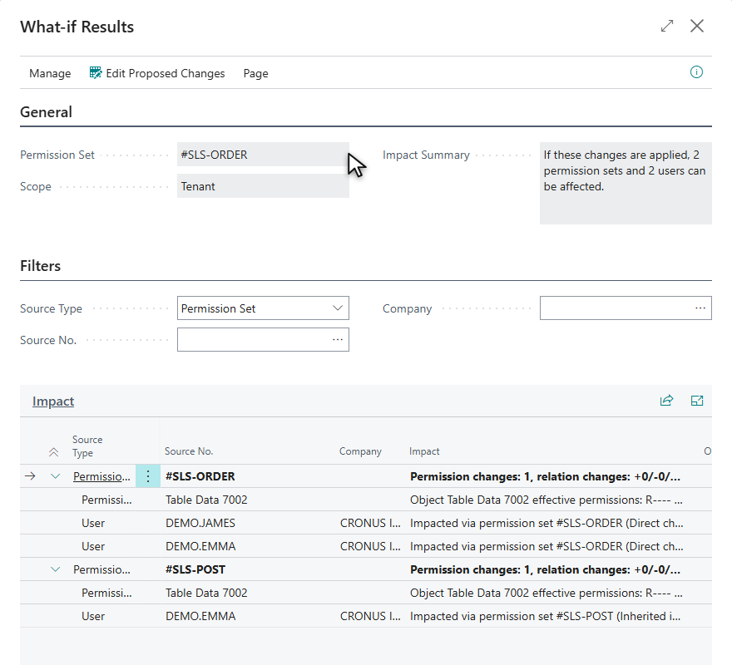Click the Scope field Tenant

(x=263, y=186)
